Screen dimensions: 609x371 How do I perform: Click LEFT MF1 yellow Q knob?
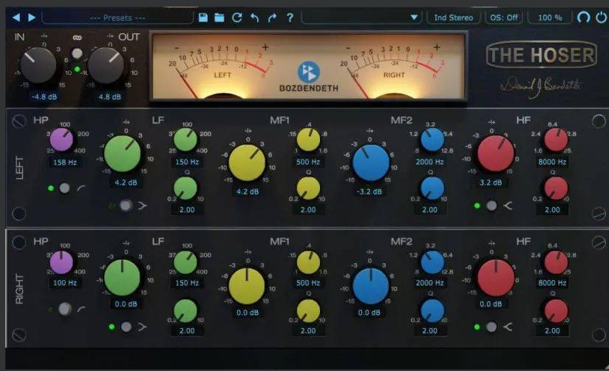tap(308, 188)
